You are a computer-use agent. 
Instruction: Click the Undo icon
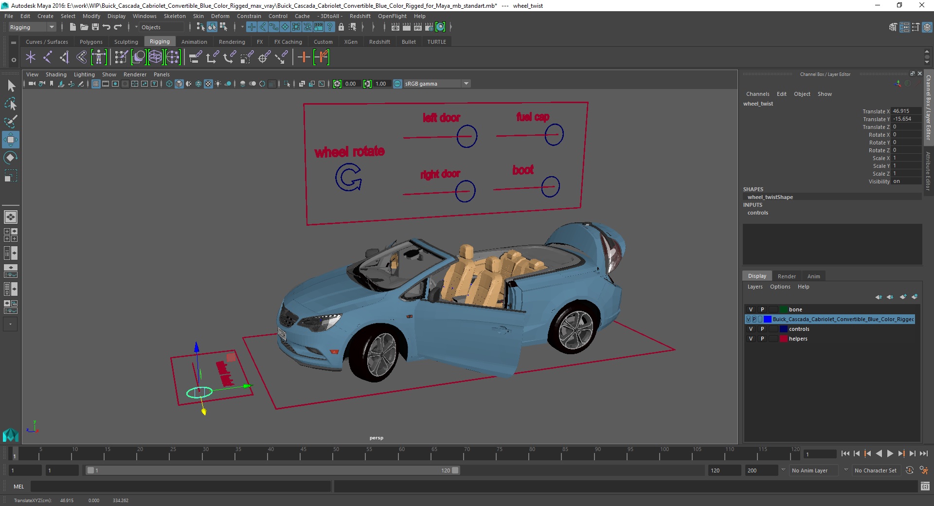[107, 27]
